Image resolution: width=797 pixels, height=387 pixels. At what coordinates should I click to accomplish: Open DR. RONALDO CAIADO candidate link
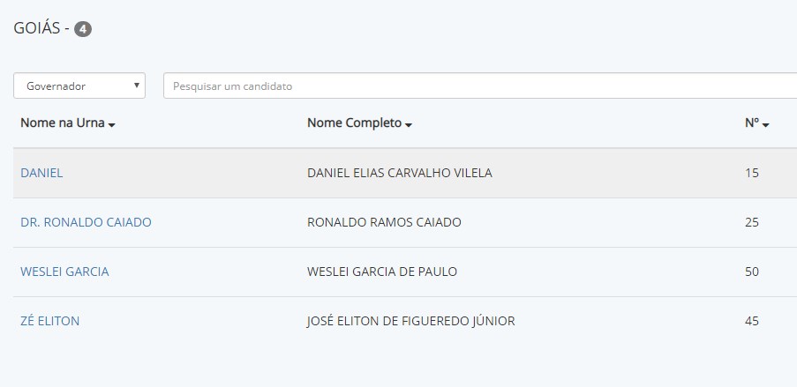click(86, 222)
